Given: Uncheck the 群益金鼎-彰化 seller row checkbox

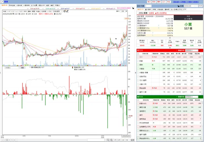Looking at the screenshot, I should [x=138, y=138].
